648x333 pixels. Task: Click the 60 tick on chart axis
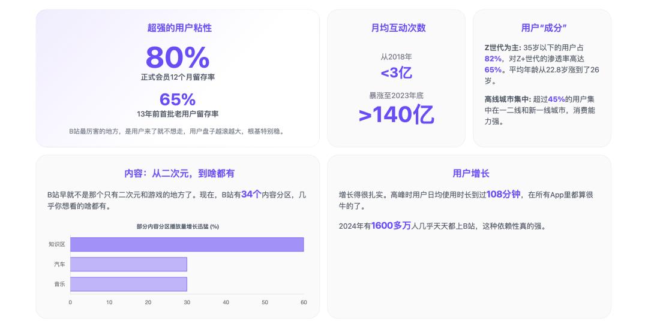click(x=304, y=302)
